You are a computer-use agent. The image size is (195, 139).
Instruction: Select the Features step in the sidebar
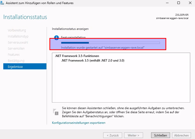coord(14,55)
